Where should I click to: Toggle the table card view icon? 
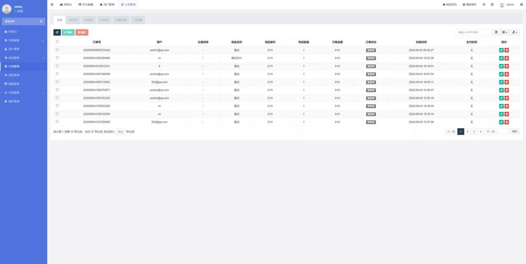[496, 32]
